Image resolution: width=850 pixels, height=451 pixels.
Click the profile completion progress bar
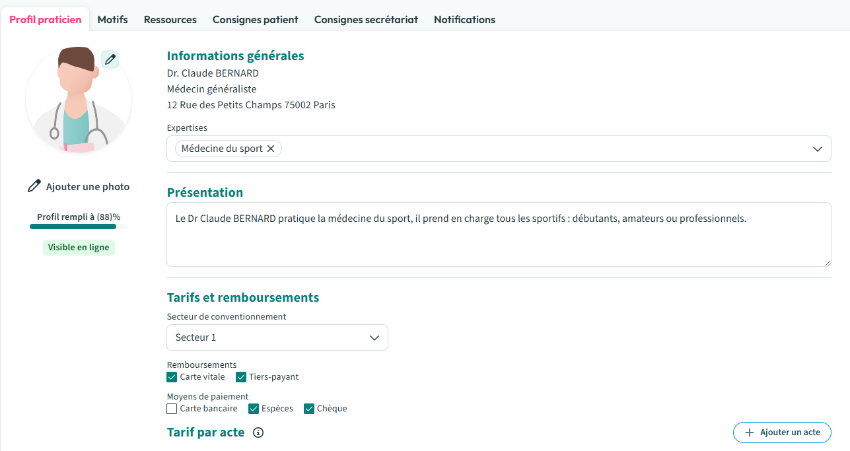(x=79, y=226)
